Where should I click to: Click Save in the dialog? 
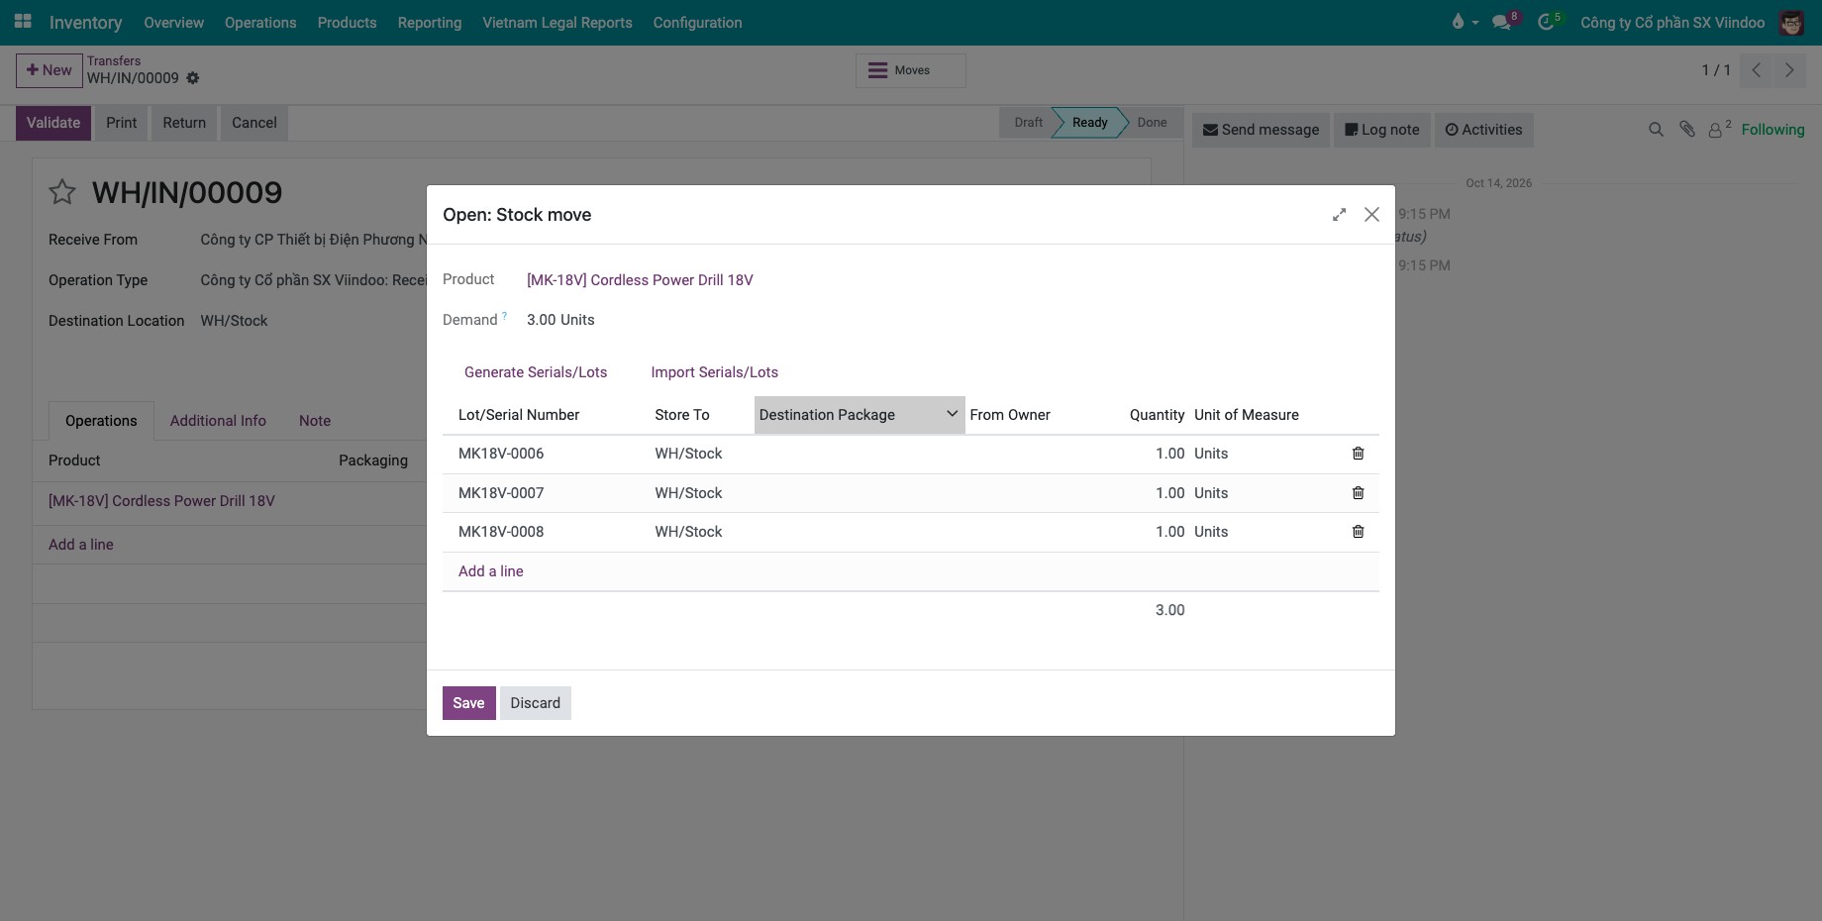tap(468, 703)
